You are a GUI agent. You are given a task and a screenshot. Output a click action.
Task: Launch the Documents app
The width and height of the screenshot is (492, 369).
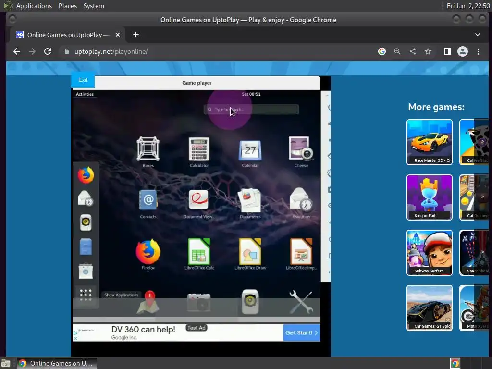click(x=250, y=200)
